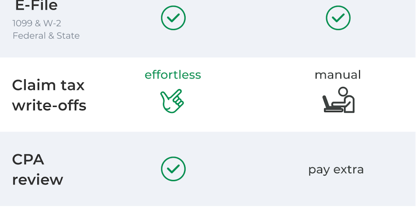
Task: Click the 'Federal & State' subtext
Action: click(x=46, y=36)
